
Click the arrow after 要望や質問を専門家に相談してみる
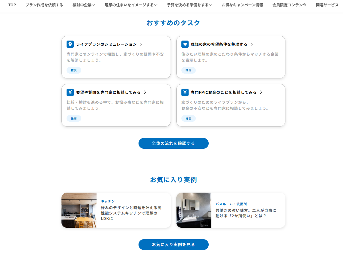pos(145,92)
